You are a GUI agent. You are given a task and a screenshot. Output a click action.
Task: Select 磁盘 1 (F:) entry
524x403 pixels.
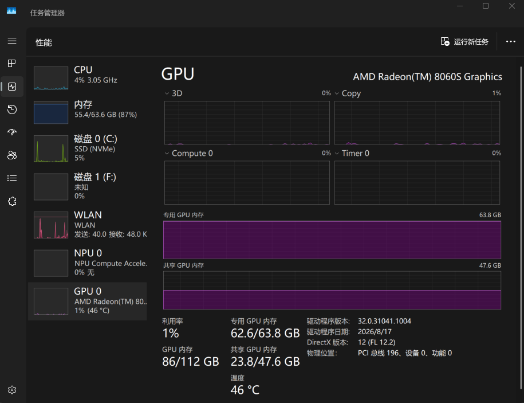88,186
